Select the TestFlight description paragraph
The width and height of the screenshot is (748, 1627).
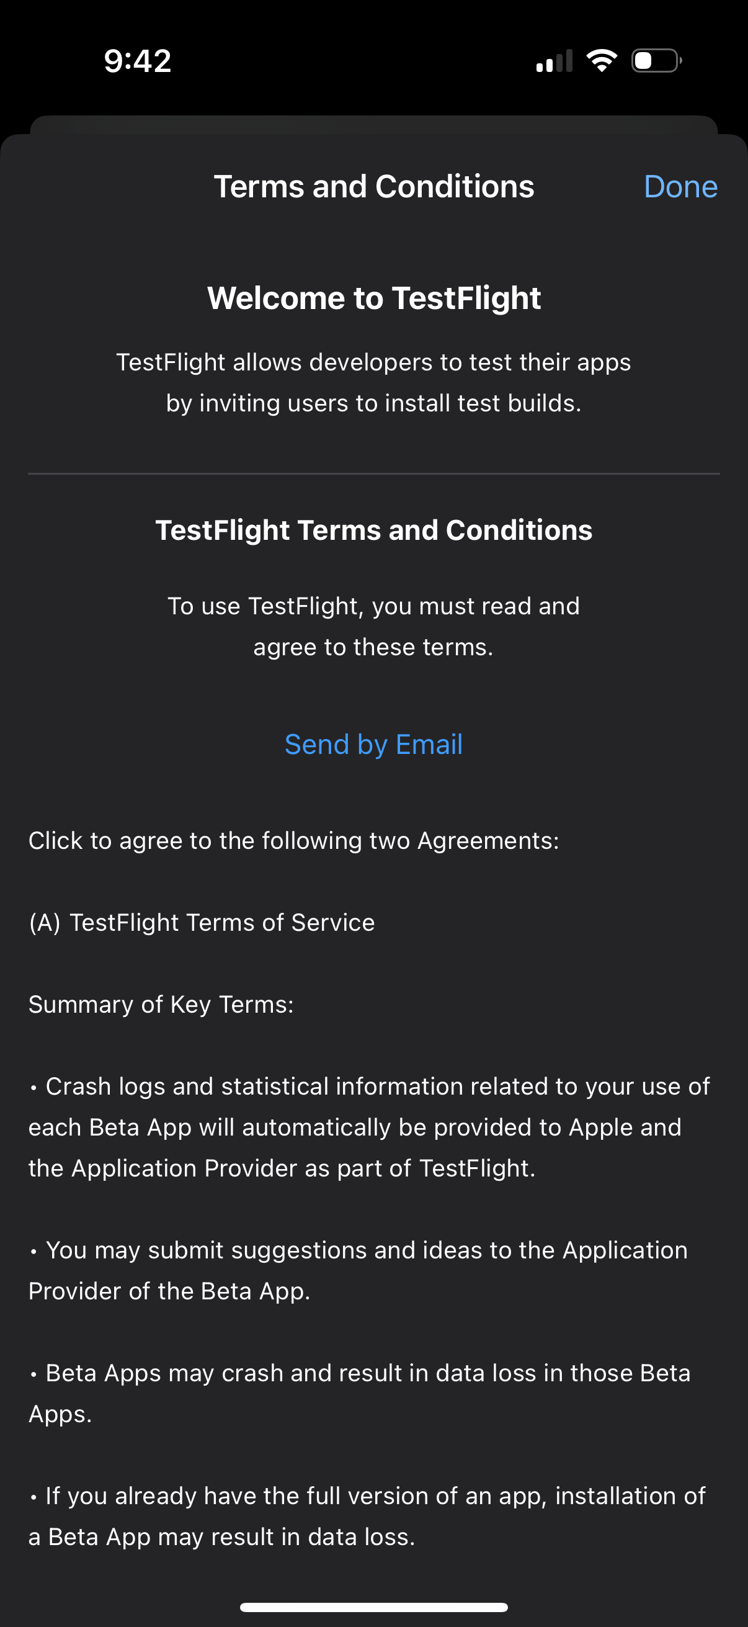pos(373,382)
